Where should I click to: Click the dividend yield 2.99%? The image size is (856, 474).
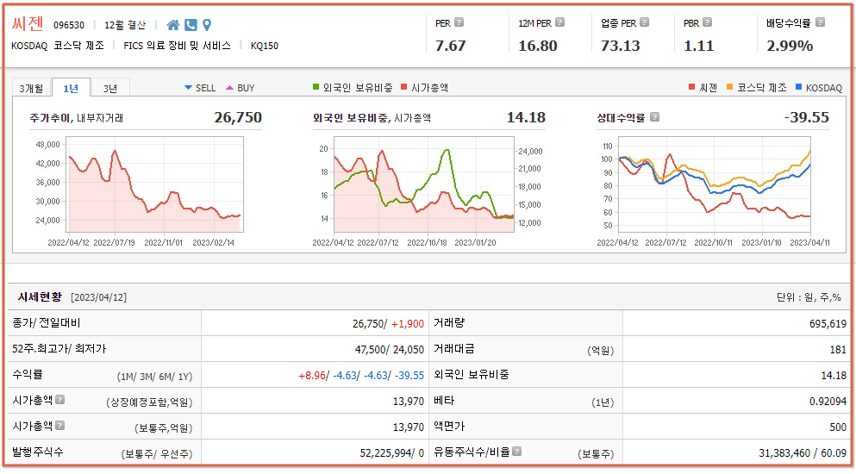(790, 46)
